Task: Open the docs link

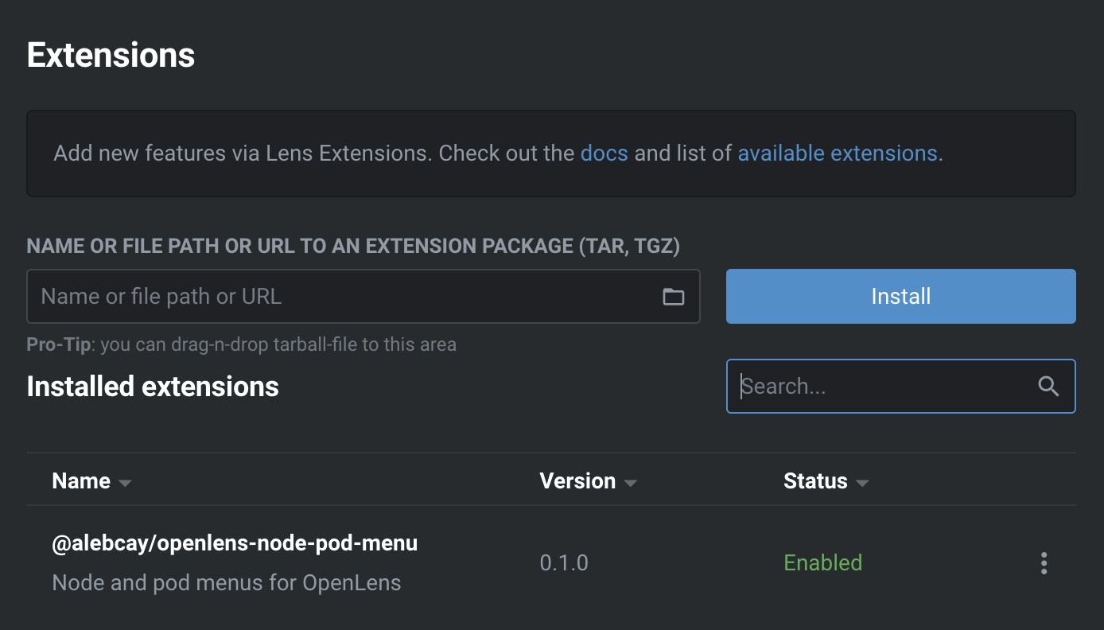Action: click(x=604, y=153)
